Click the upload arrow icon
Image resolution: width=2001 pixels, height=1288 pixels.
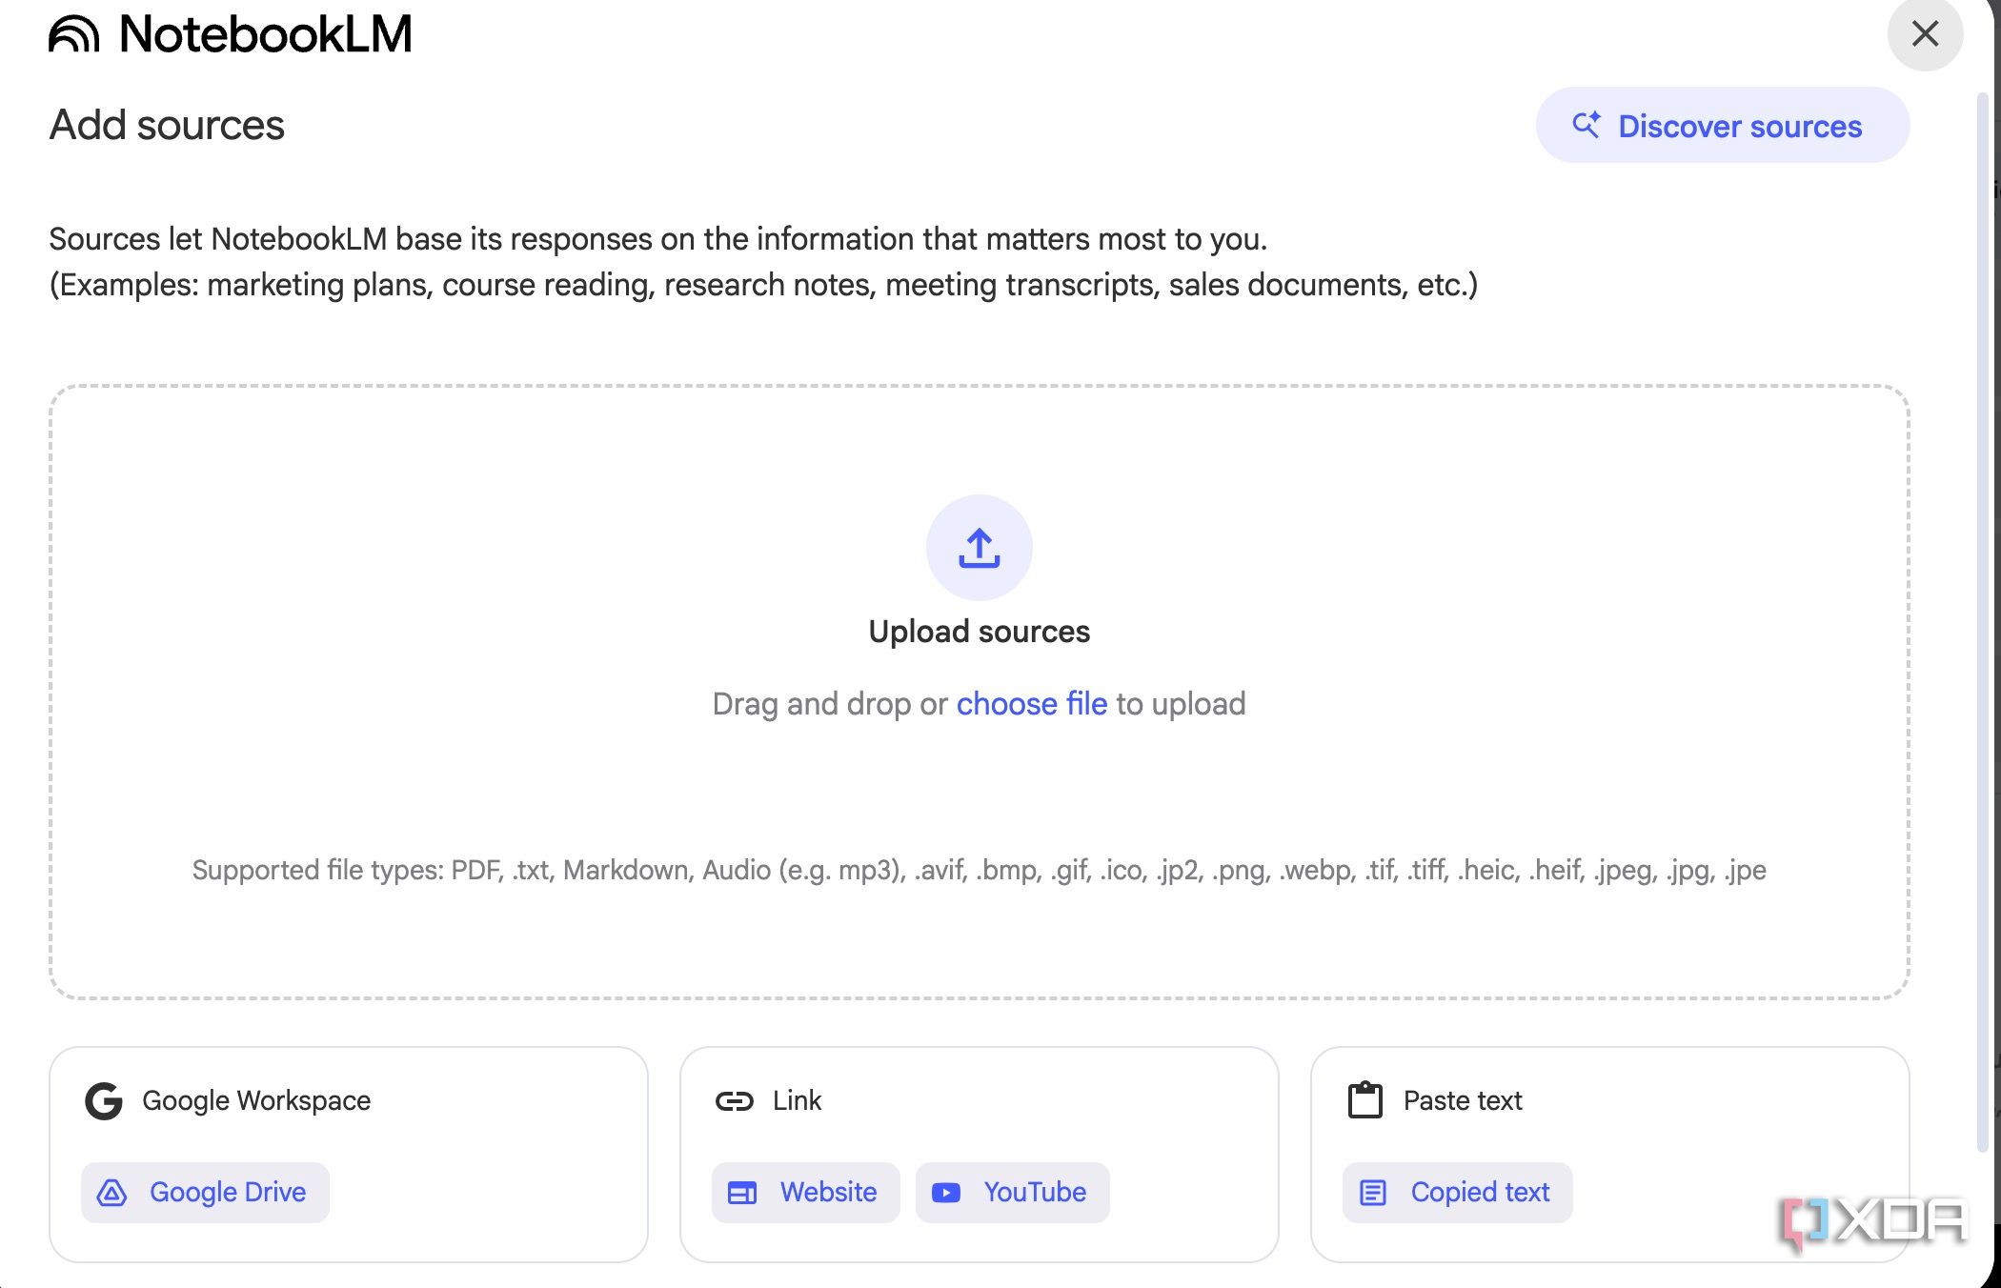[x=979, y=548]
